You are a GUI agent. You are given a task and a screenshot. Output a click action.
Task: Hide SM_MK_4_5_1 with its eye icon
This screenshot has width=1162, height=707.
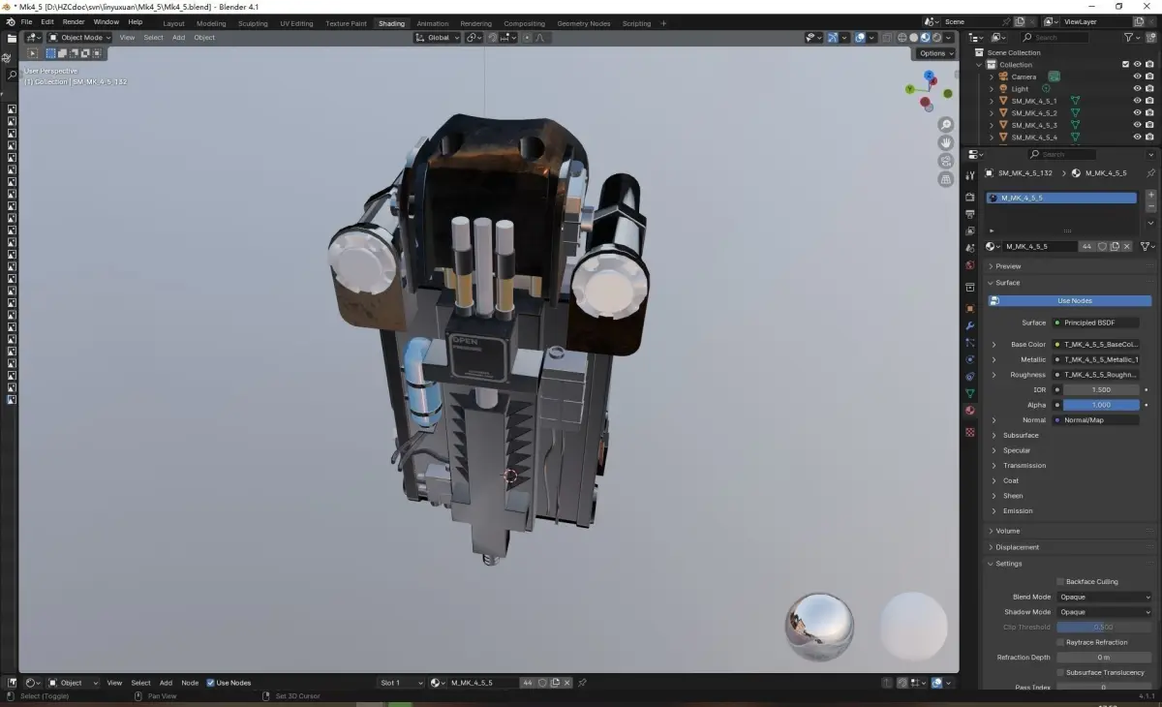coord(1138,101)
